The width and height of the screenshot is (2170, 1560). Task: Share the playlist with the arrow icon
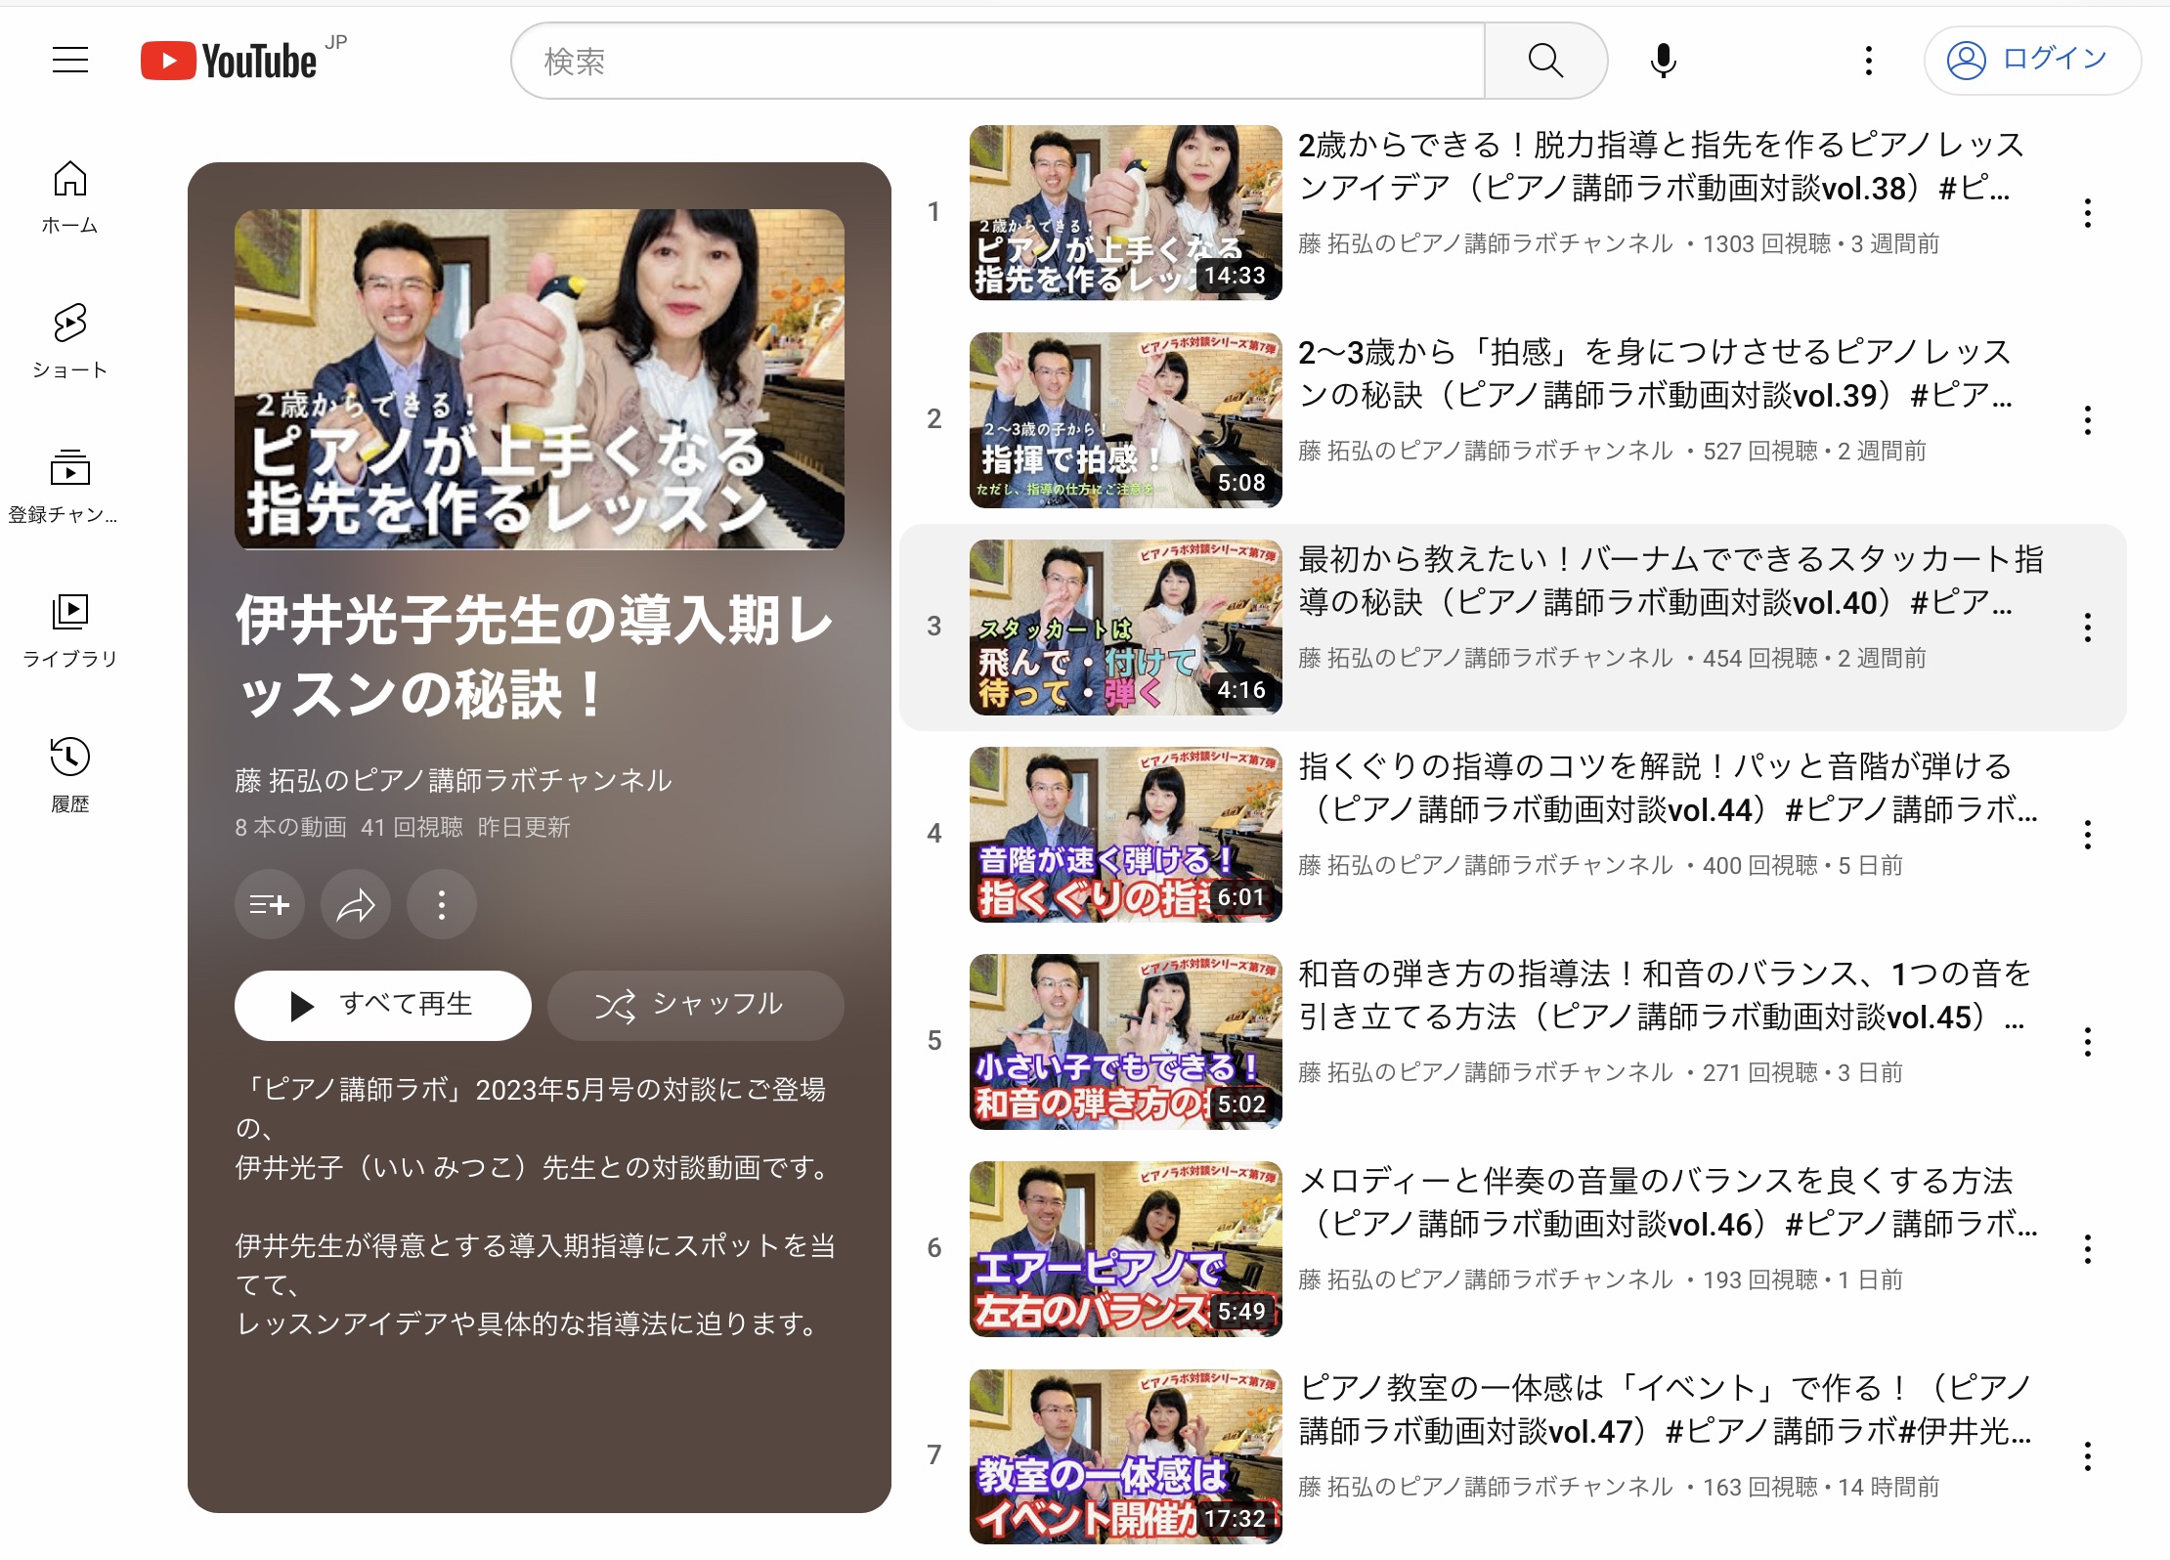point(356,905)
